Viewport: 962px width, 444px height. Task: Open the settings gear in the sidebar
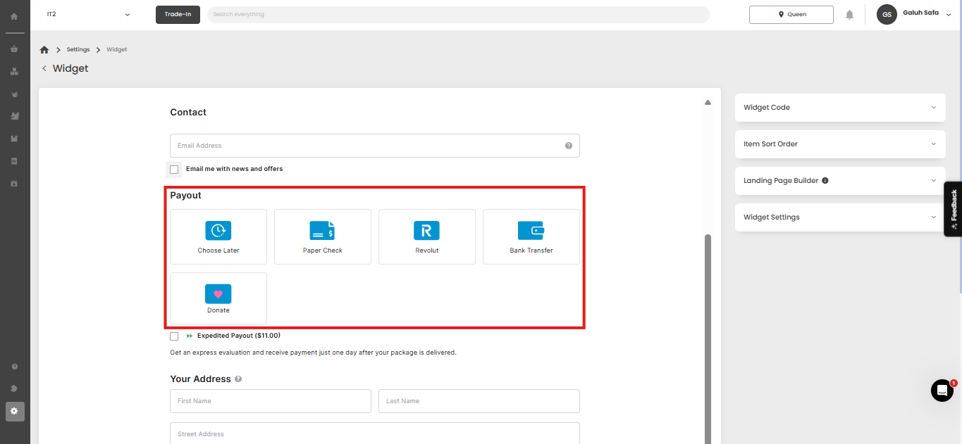(14, 411)
